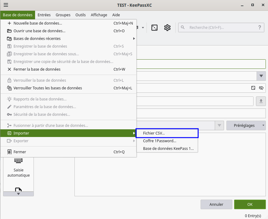The image size is (268, 219).
Task: Open the password generator dice icon
Action: (x=154, y=28)
